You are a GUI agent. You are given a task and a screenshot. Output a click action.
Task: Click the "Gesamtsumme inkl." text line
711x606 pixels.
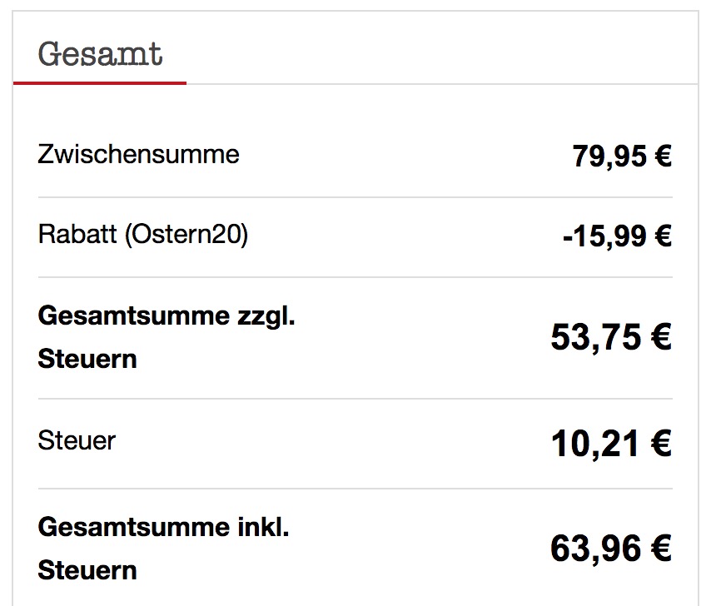point(163,527)
